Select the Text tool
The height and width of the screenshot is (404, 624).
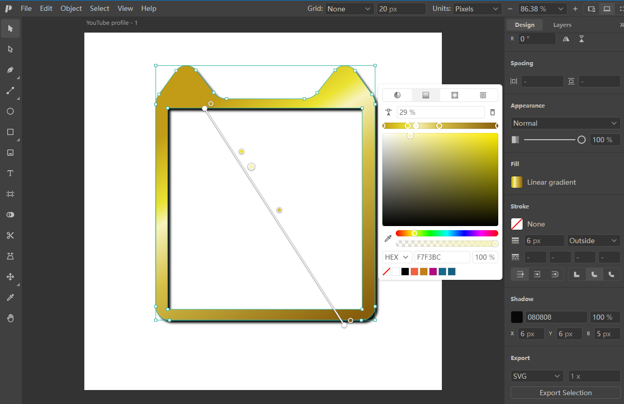(10, 173)
